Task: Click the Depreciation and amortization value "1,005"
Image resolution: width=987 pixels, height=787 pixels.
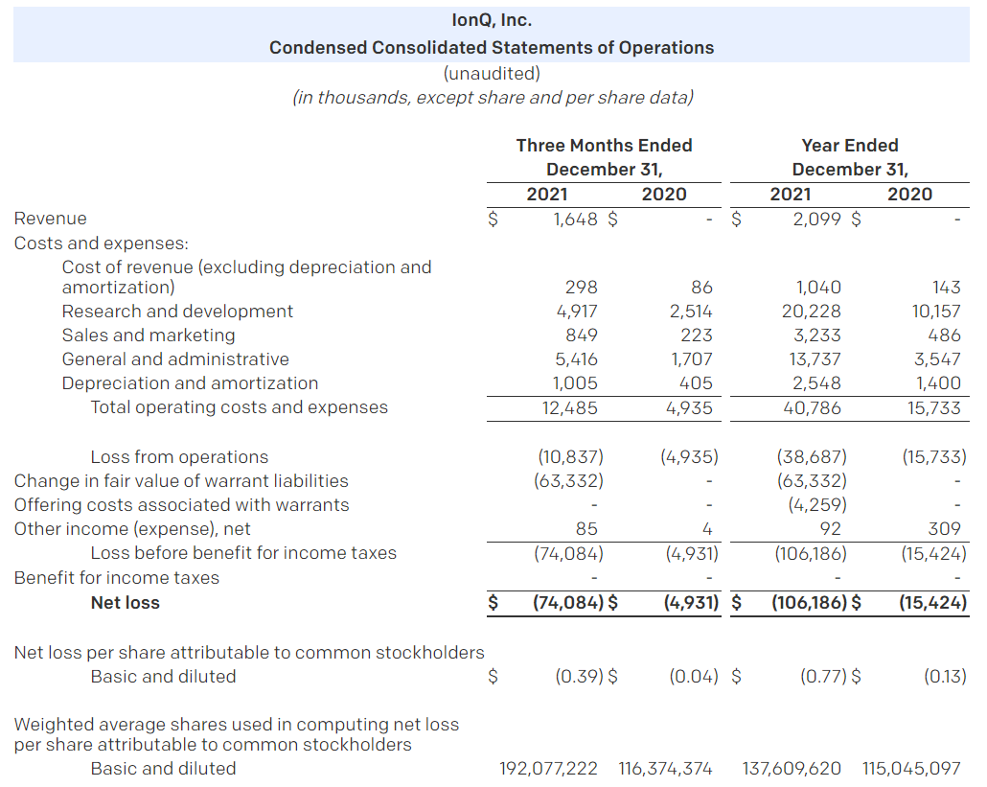Action: 575,382
